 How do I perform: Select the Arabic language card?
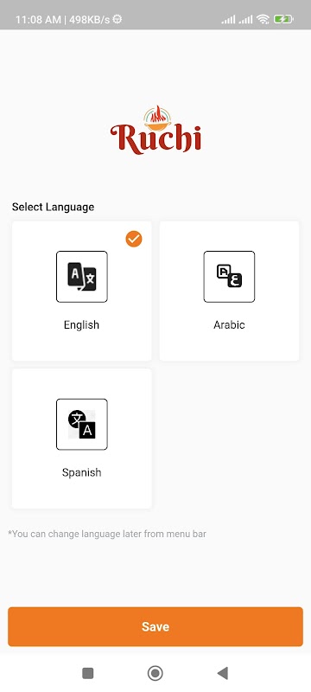229,291
